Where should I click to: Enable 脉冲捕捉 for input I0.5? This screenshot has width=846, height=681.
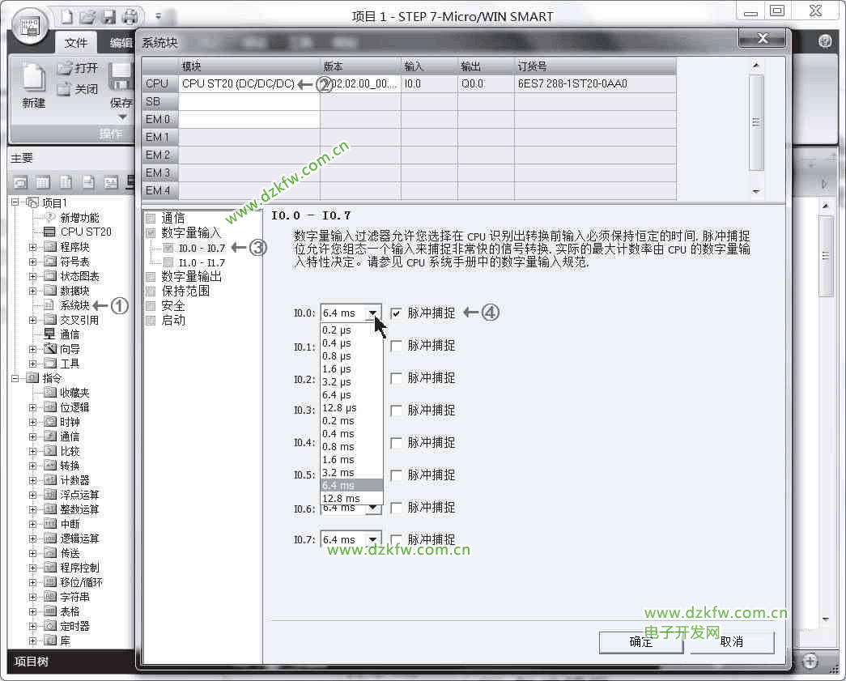click(x=396, y=475)
